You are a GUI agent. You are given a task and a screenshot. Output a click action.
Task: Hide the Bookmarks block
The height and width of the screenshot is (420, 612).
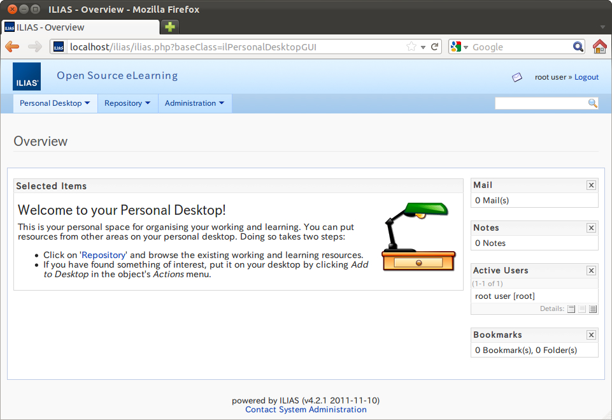591,335
